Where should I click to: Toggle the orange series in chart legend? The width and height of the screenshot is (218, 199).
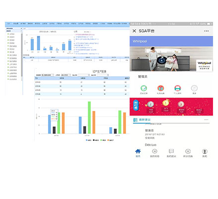111,140
